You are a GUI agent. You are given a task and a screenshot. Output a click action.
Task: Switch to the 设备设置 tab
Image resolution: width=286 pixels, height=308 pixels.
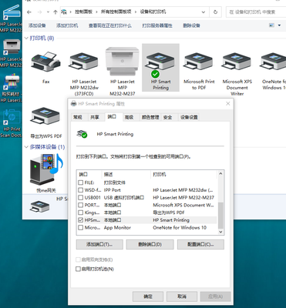pyautogui.click(x=189, y=117)
